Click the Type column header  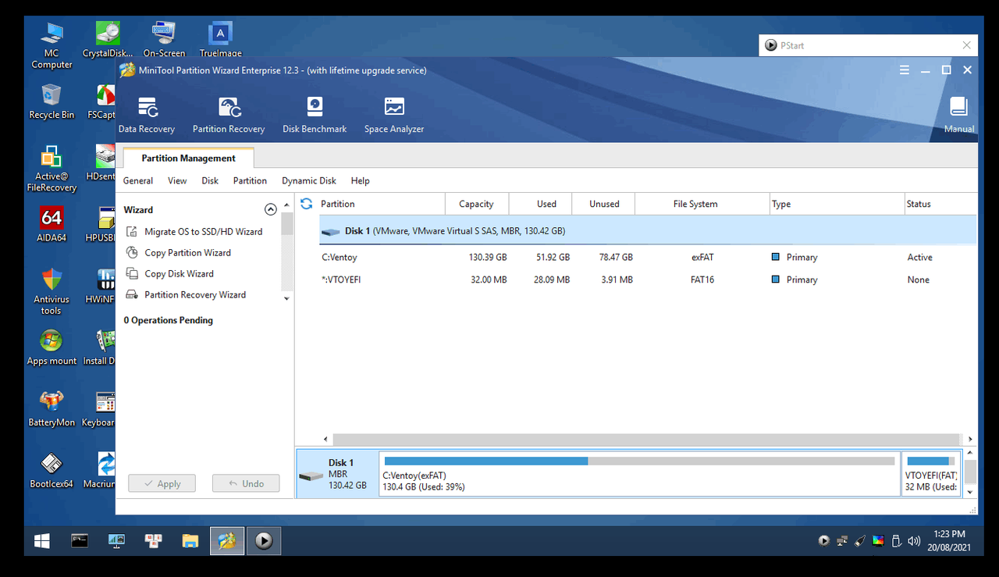pyautogui.click(x=837, y=204)
